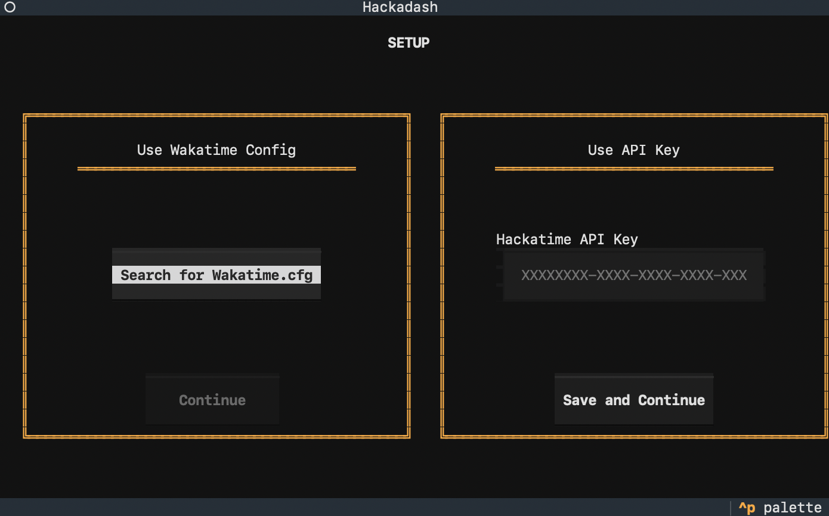The image size is (829, 516).
Task: Click the Hackatime API Key label
Action: pyautogui.click(x=567, y=240)
